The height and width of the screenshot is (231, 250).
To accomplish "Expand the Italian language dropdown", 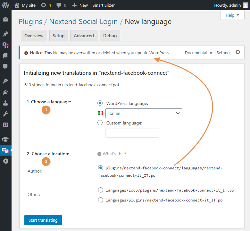I will click(x=144, y=113).
